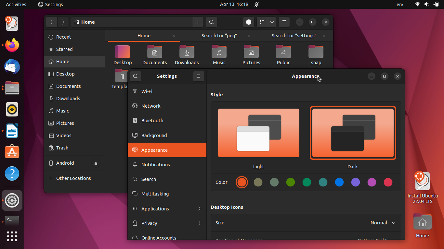Go to Starred in Files sidebar
The height and width of the screenshot is (249, 444).
tap(74, 49)
